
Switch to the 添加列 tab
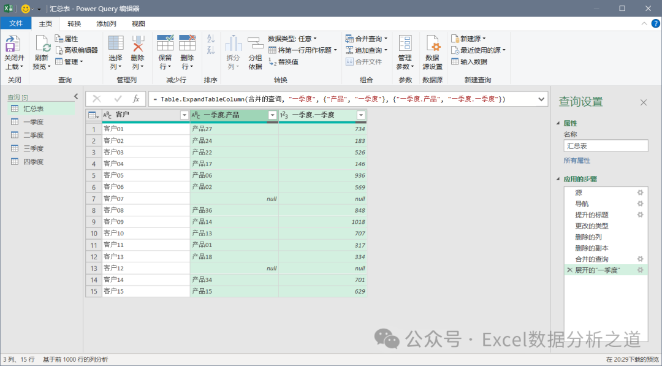coord(106,24)
